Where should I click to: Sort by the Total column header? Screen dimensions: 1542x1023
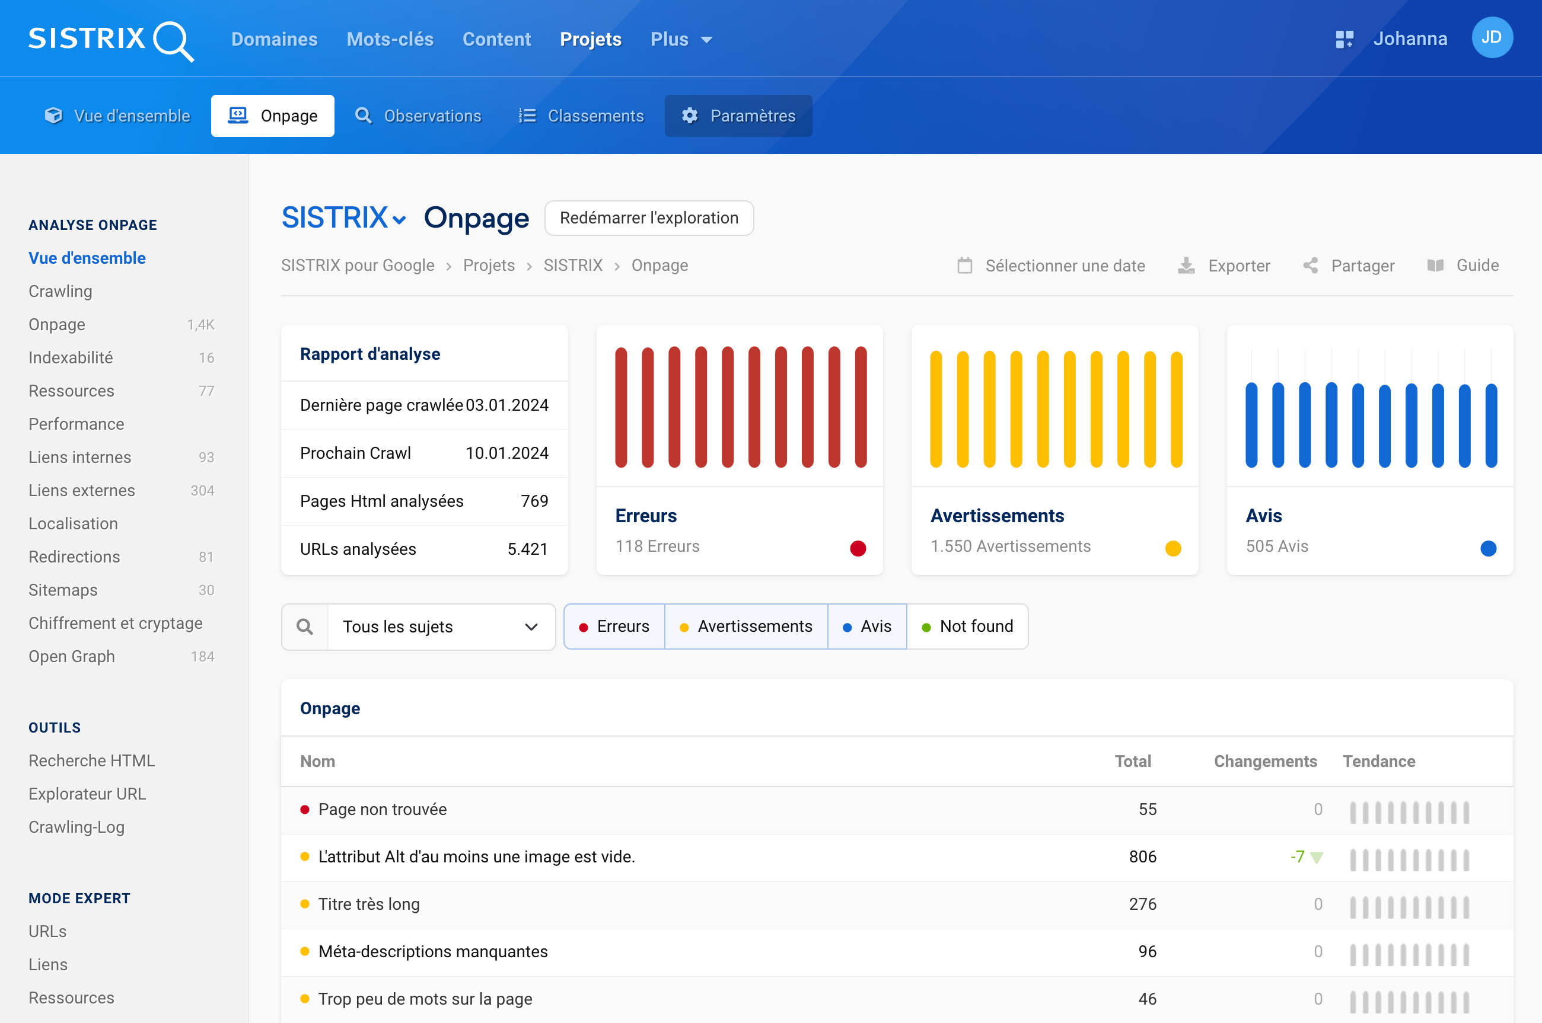1133,762
